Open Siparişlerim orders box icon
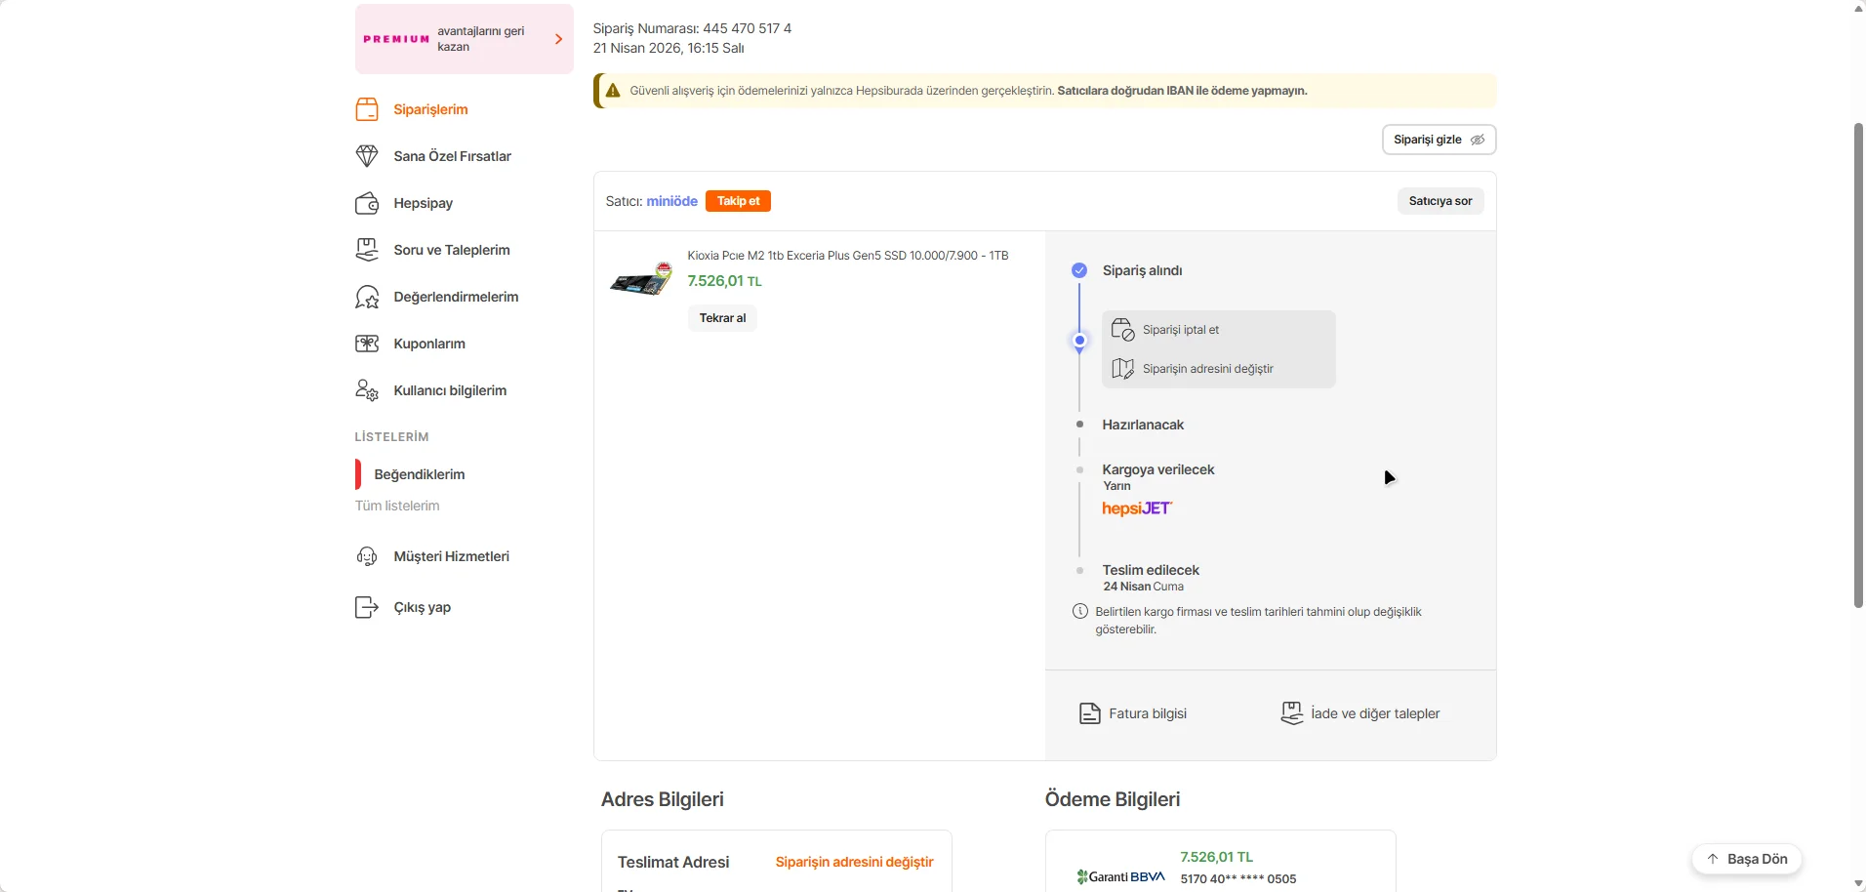The width and height of the screenshot is (1866, 892). point(367,109)
